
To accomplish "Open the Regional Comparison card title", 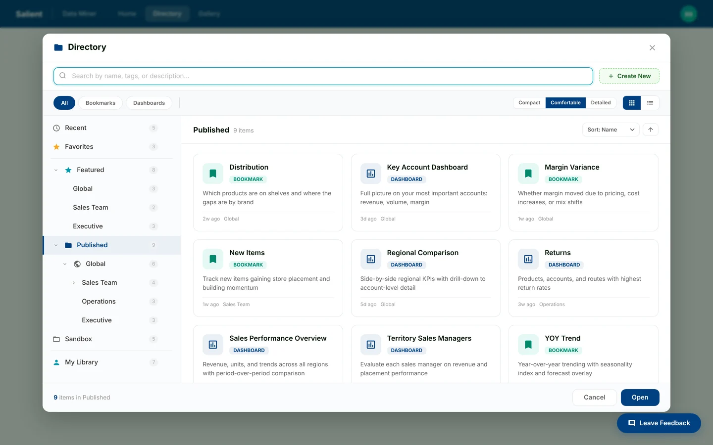I will (423, 253).
